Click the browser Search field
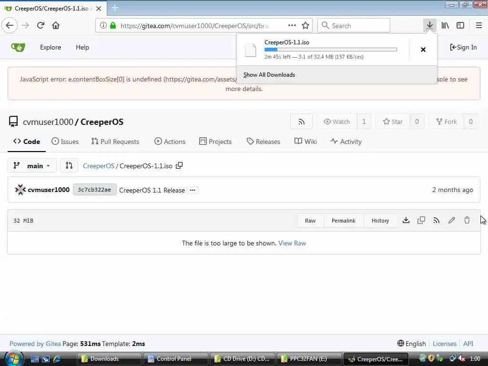The height and width of the screenshot is (366, 488). click(x=354, y=26)
